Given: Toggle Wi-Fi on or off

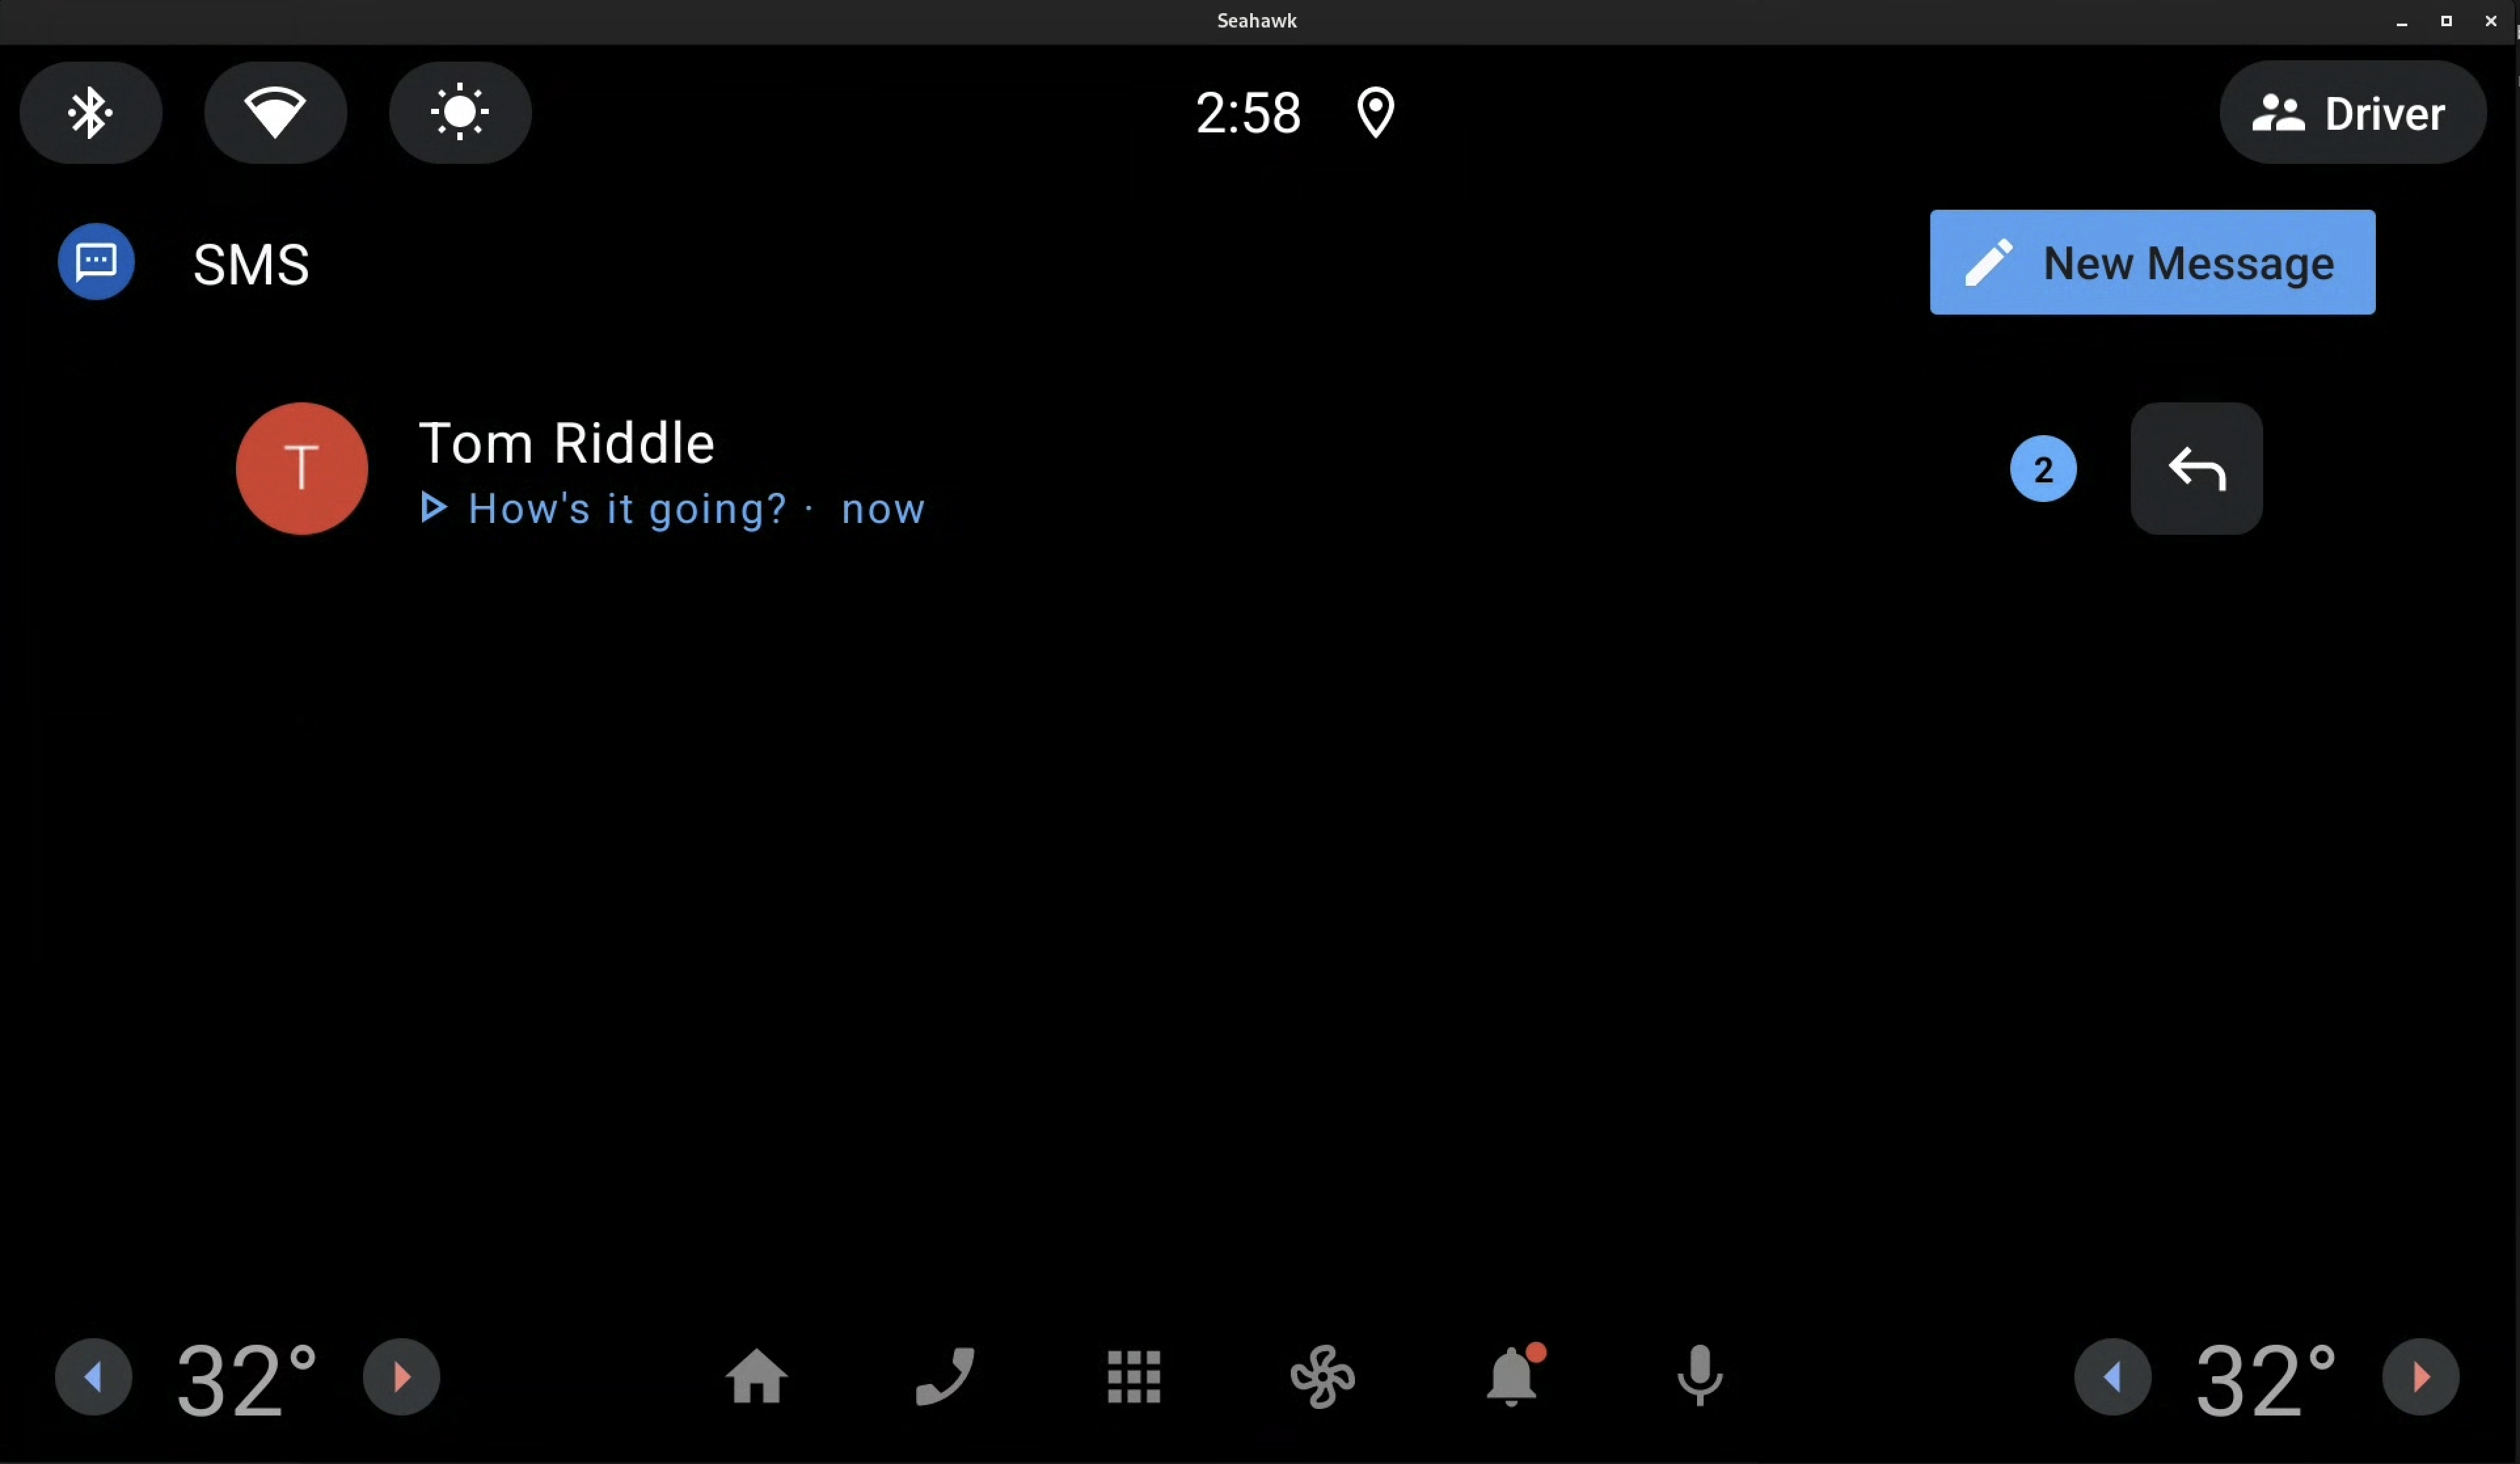Looking at the screenshot, I should 275,111.
